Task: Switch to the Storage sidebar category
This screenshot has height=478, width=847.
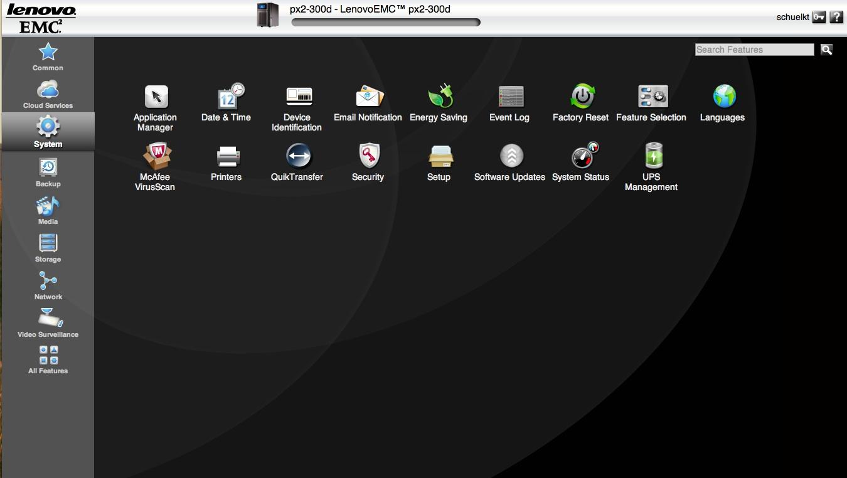Action: point(48,248)
